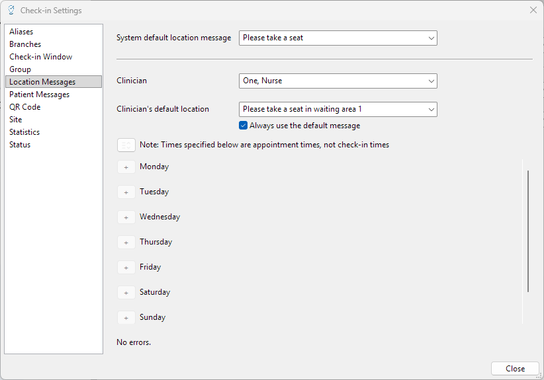The image size is (544, 380).
Task: Open the System default location message dropdown
Action: [x=338, y=38]
